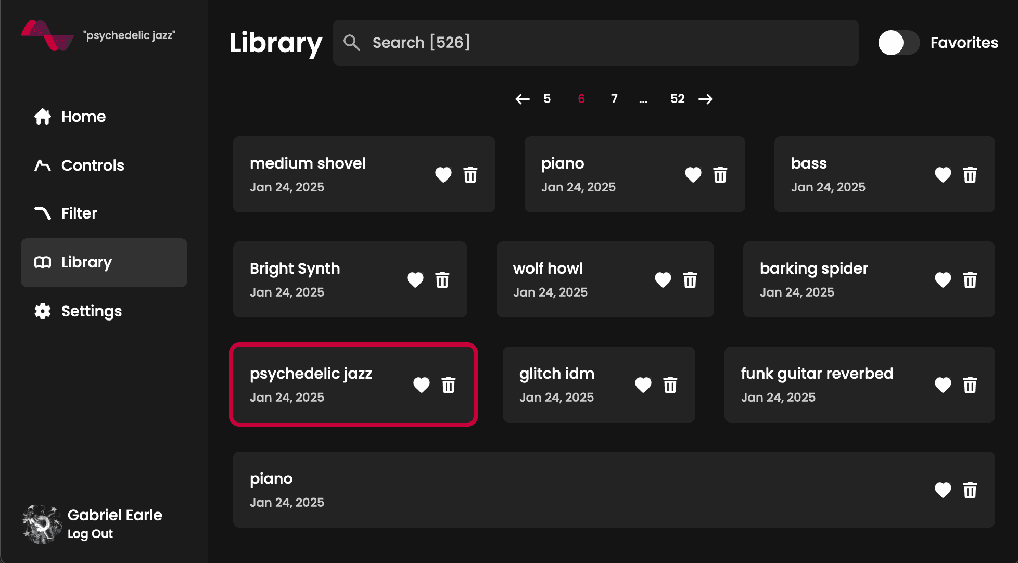Open the Controls section
The width and height of the screenshot is (1018, 563).
(93, 165)
